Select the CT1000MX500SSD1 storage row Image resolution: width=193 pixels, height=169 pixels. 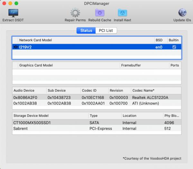(96, 123)
